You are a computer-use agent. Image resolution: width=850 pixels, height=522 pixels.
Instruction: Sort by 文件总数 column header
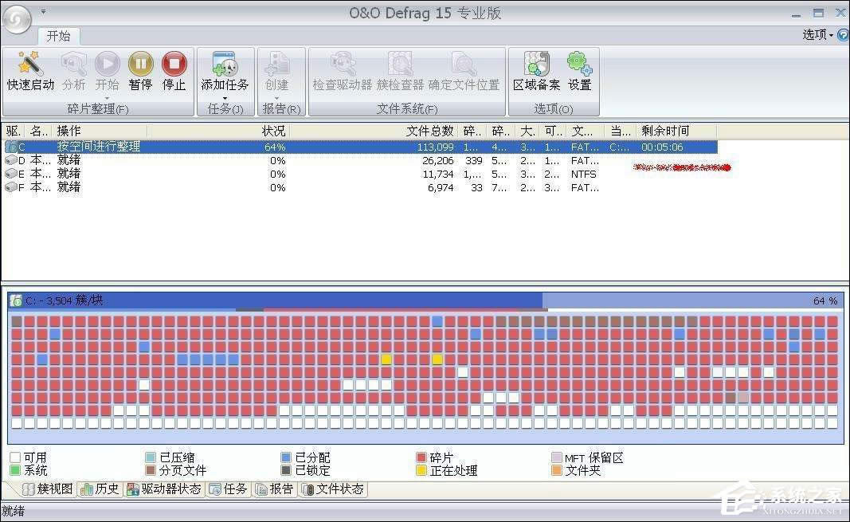[429, 131]
